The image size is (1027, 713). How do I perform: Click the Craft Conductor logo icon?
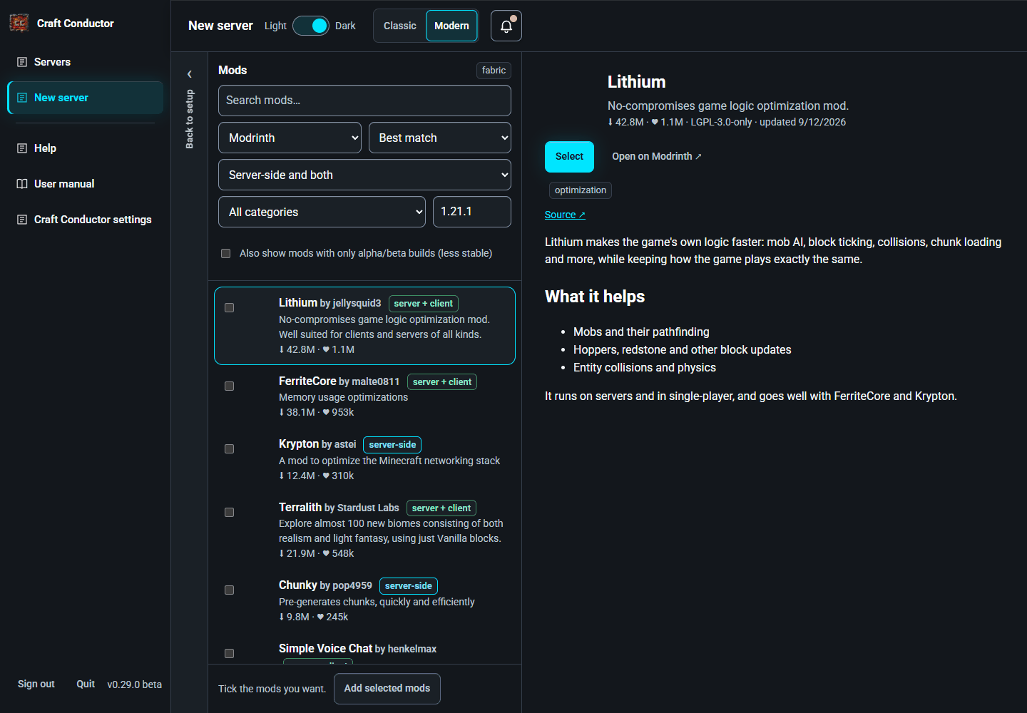(x=19, y=23)
